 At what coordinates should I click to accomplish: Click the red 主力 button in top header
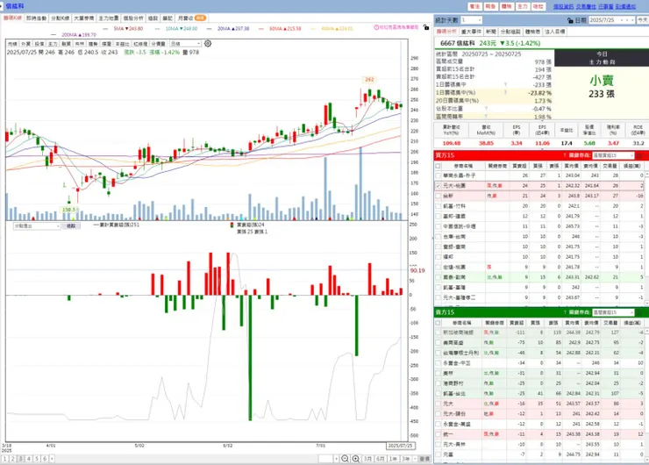point(523,7)
